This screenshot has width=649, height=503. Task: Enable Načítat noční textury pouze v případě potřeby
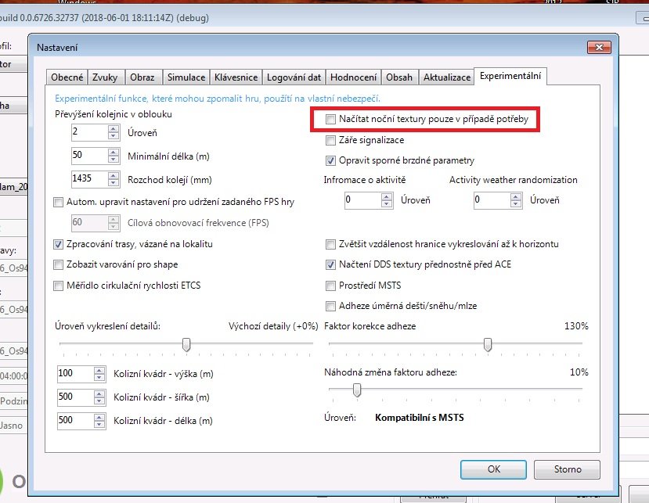(x=331, y=120)
